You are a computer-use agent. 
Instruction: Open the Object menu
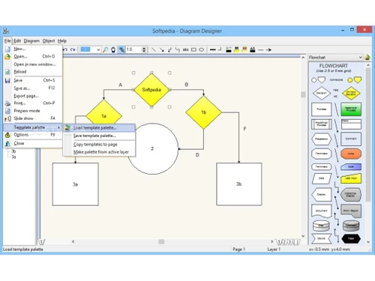click(49, 40)
